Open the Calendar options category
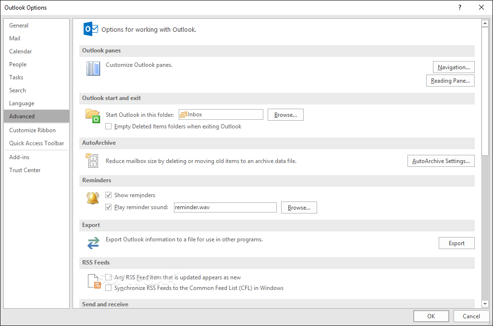The height and width of the screenshot is (326, 493). coord(37,51)
